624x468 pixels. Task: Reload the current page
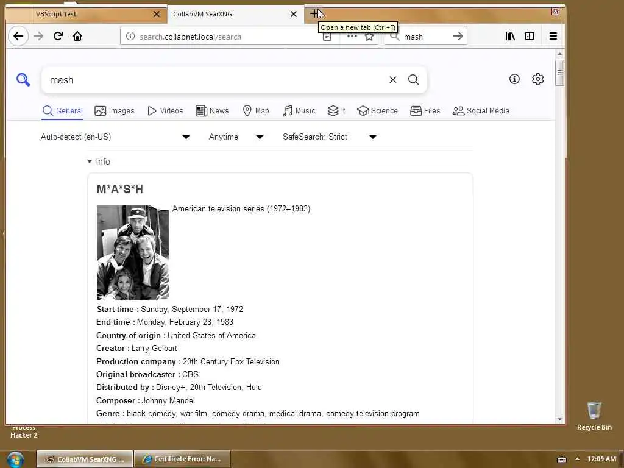click(58, 36)
